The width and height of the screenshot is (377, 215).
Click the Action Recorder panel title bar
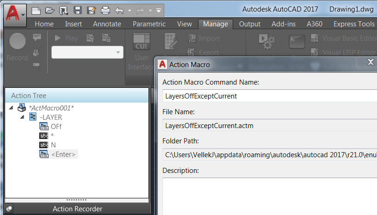(77, 209)
